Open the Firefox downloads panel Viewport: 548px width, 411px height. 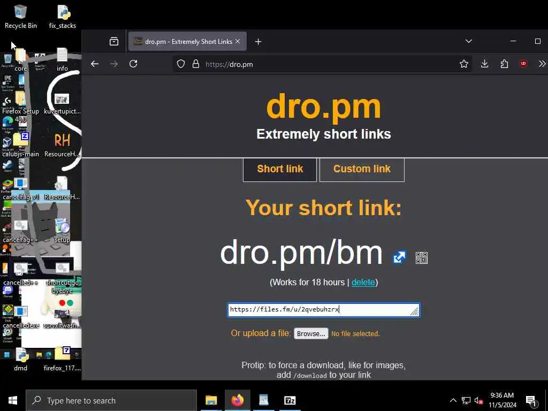tap(484, 64)
